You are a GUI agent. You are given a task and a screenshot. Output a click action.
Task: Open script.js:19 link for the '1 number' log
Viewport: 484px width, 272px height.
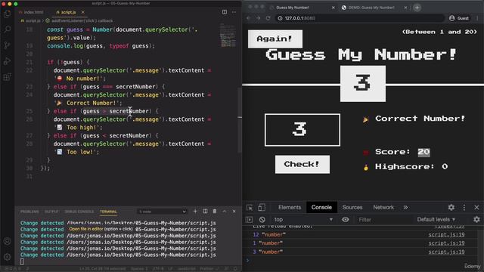(x=446, y=243)
